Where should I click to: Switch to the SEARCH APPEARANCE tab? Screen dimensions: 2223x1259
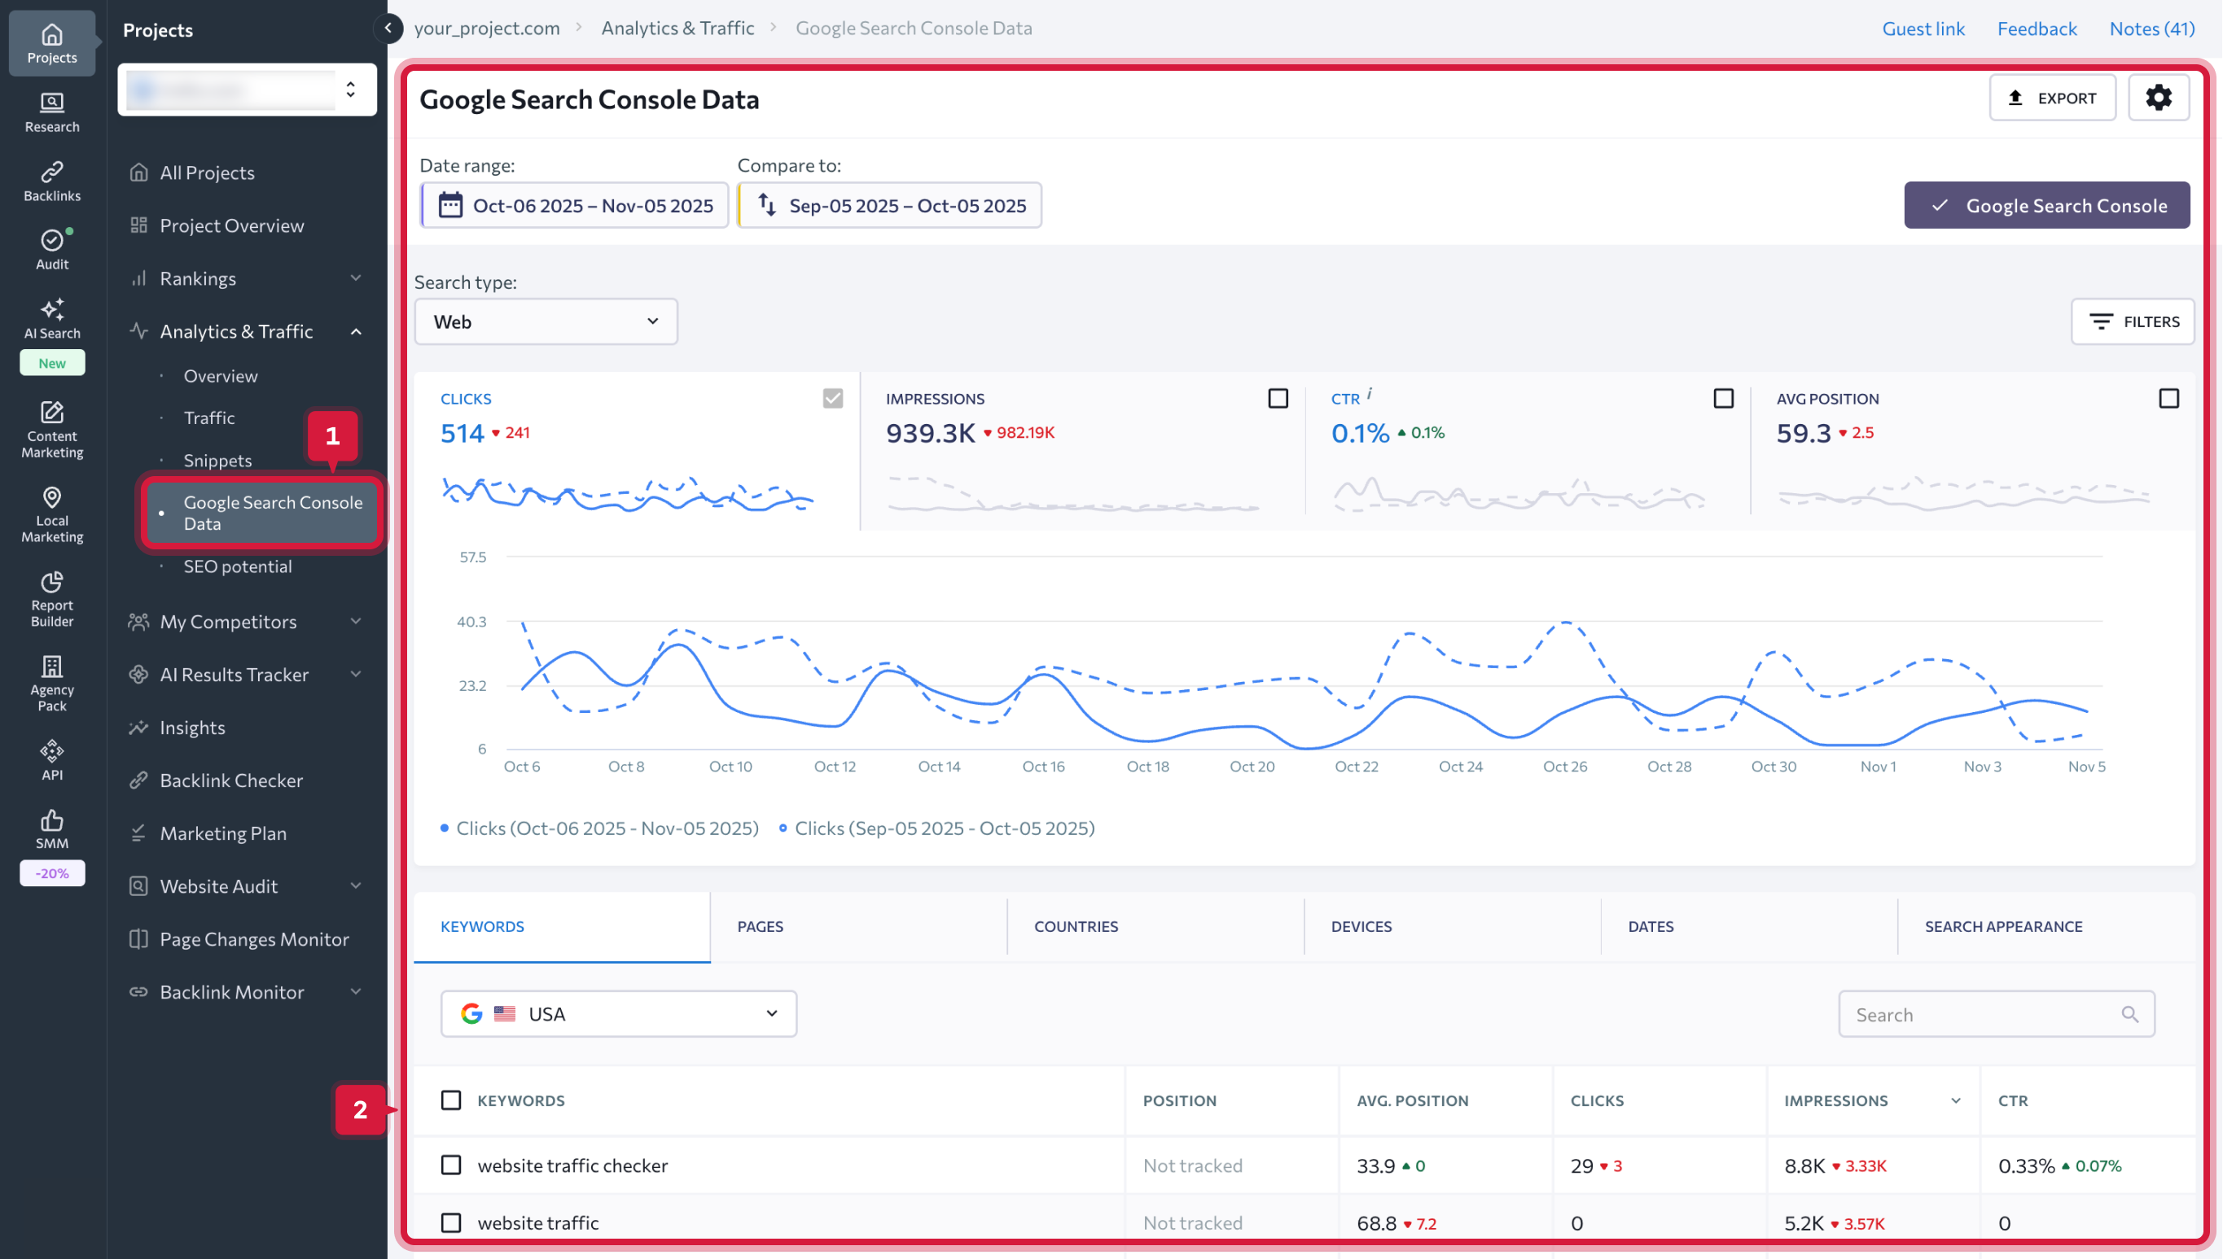[x=2004, y=926]
